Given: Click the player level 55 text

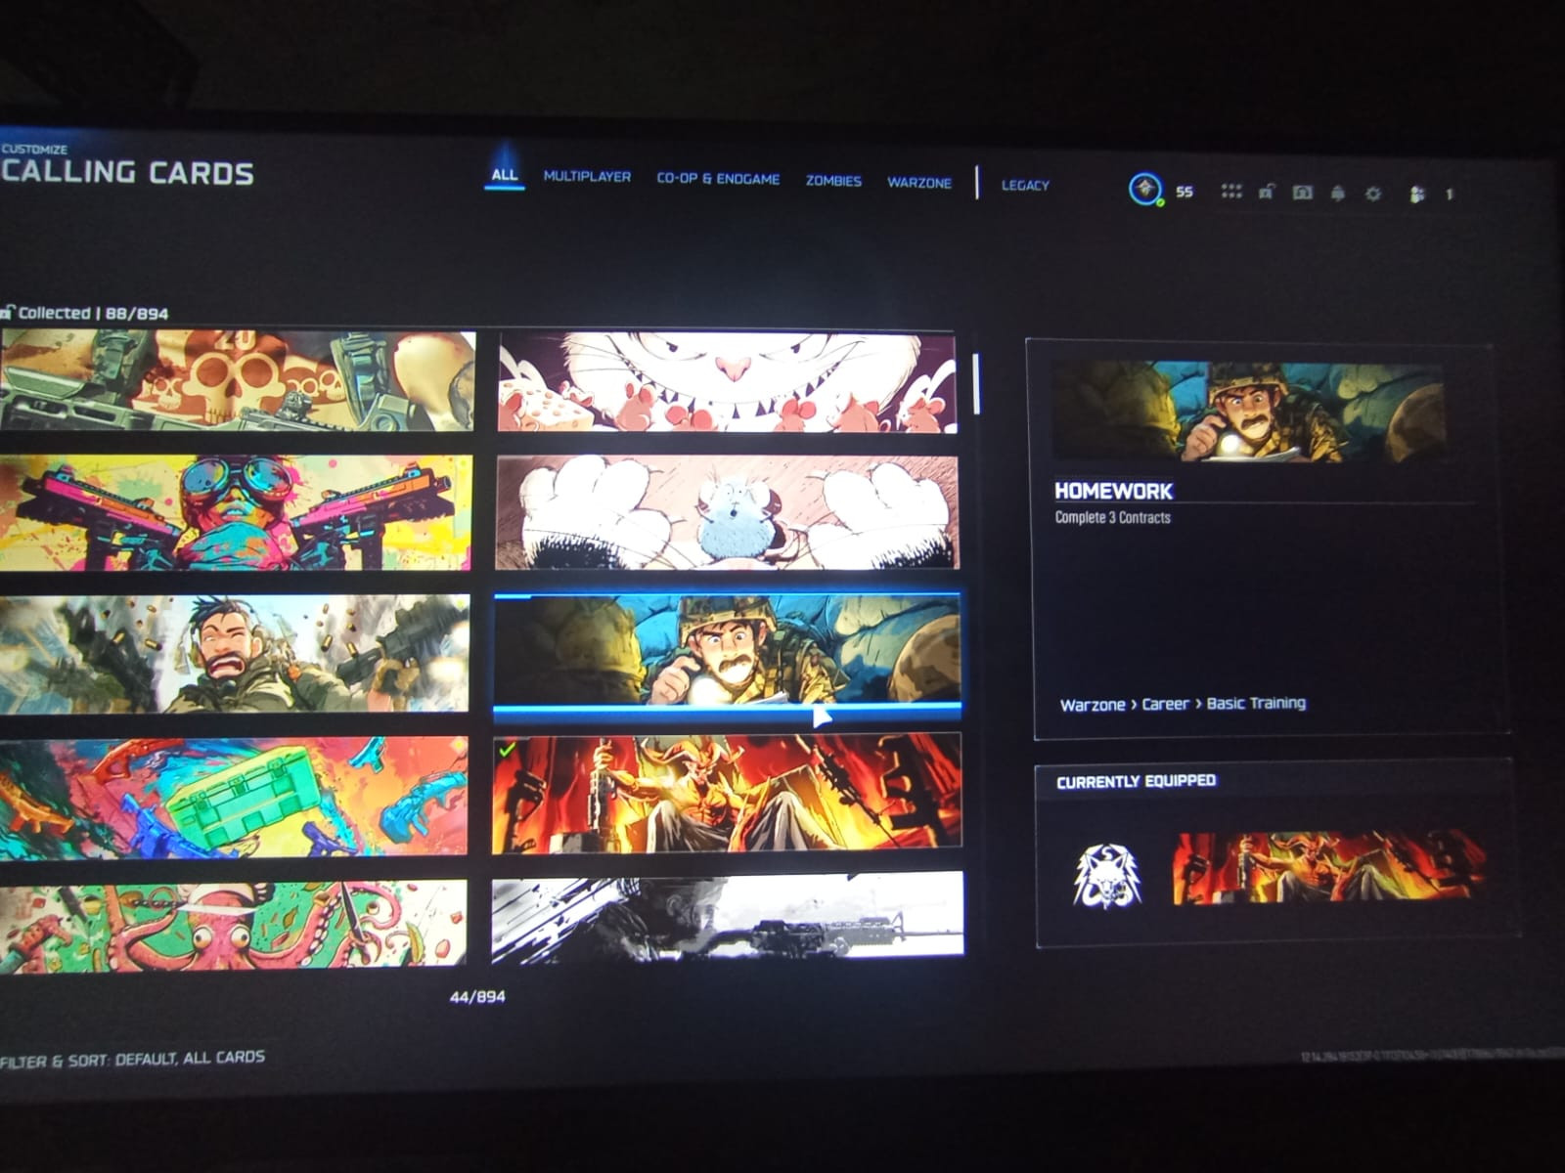Looking at the screenshot, I should point(1185,192).
